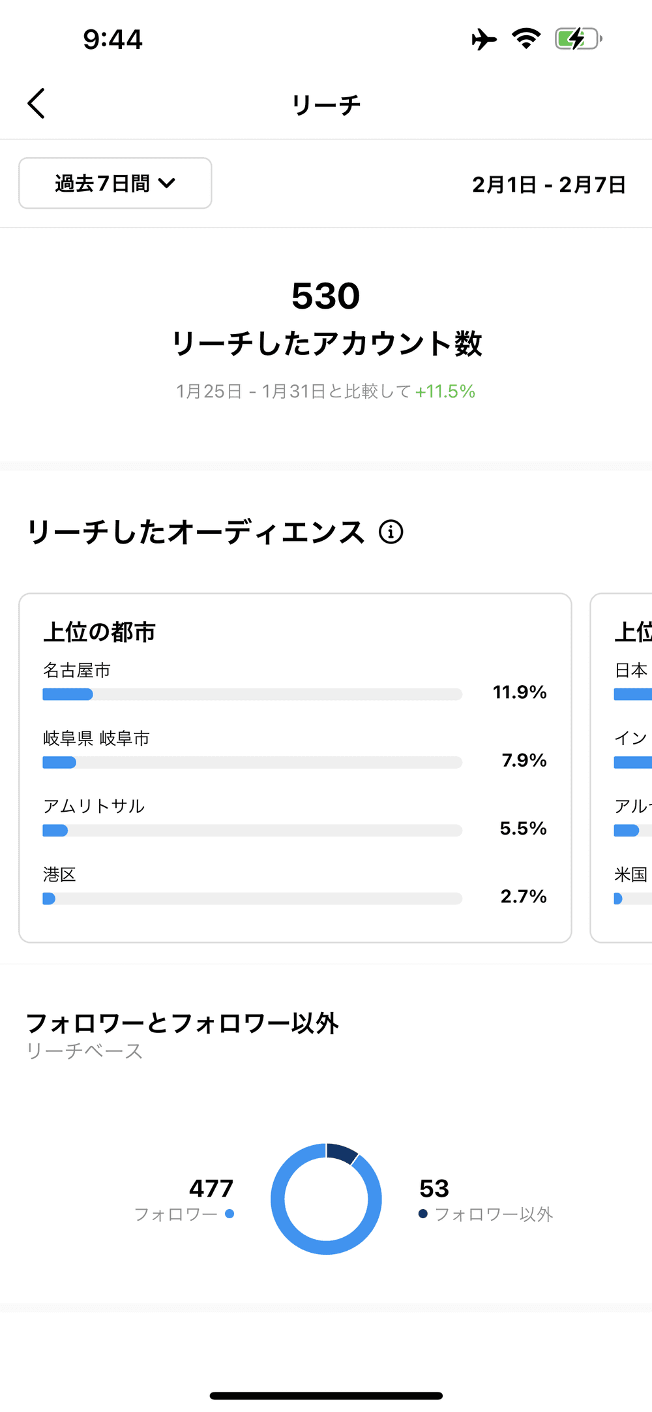Viewport: 652px width, 1412px height.
Task: Tap the airplane mode status icon
Action: 484,39
